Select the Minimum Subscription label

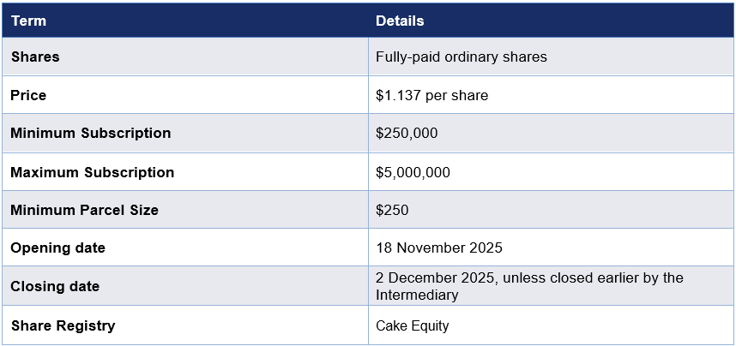pos(90,133)
